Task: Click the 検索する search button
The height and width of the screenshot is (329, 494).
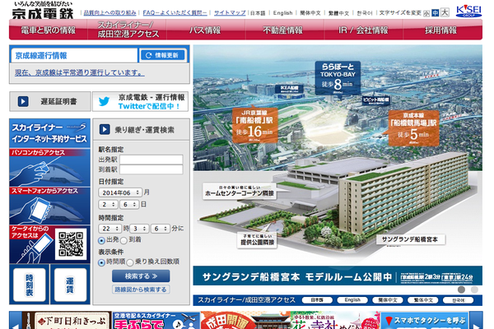Action: coord(141,276)
